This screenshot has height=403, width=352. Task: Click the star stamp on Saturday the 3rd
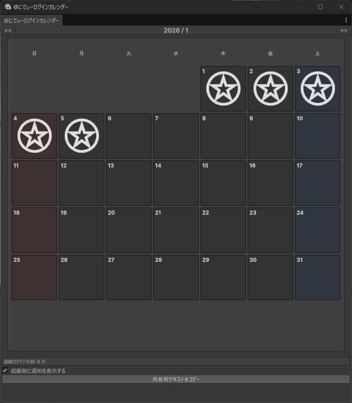point(317,89)
